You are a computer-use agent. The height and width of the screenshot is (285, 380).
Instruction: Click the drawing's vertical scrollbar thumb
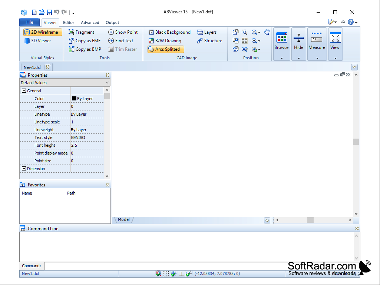click(356, 142)
